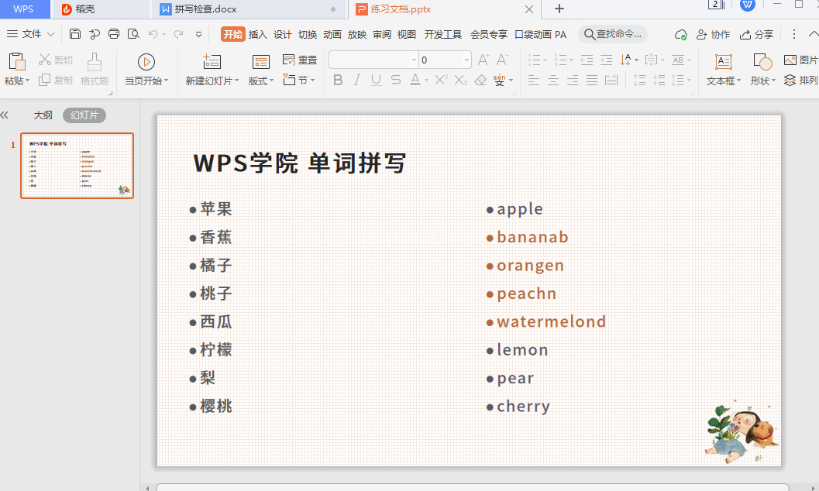Image resolution: width=819 pixels, height=491 pixels.
Task: Toggle Strikethrough formatting
Action: point(396,80)
